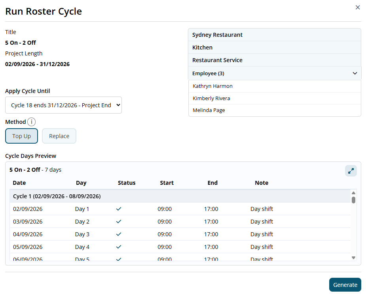Select employee Kathryn Harmon
The image size is (366, 294).
tap(275, 86)
